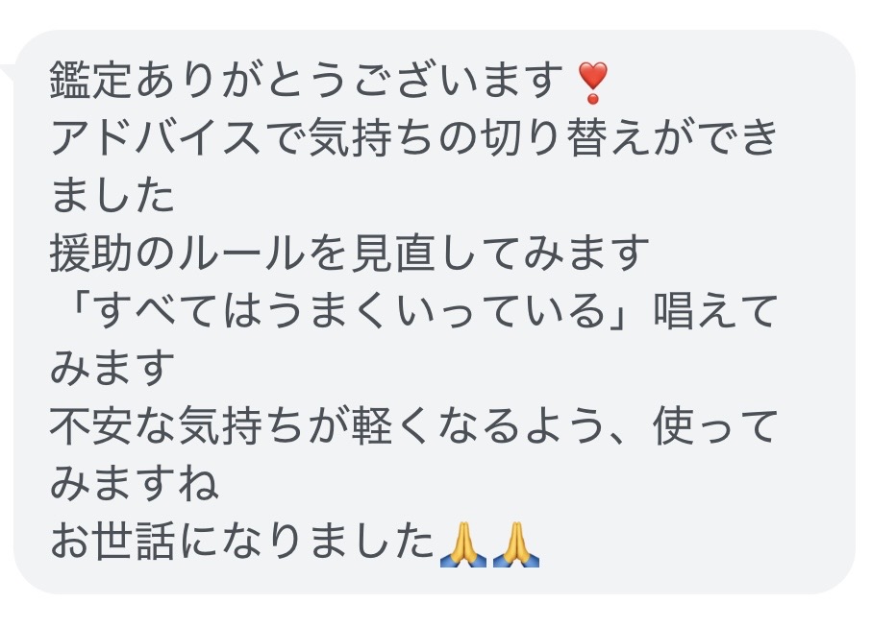The height and width of the screenshot is (628, 872).
Task: Click the second praying hands emoji
Action: (x=516, y=544)
